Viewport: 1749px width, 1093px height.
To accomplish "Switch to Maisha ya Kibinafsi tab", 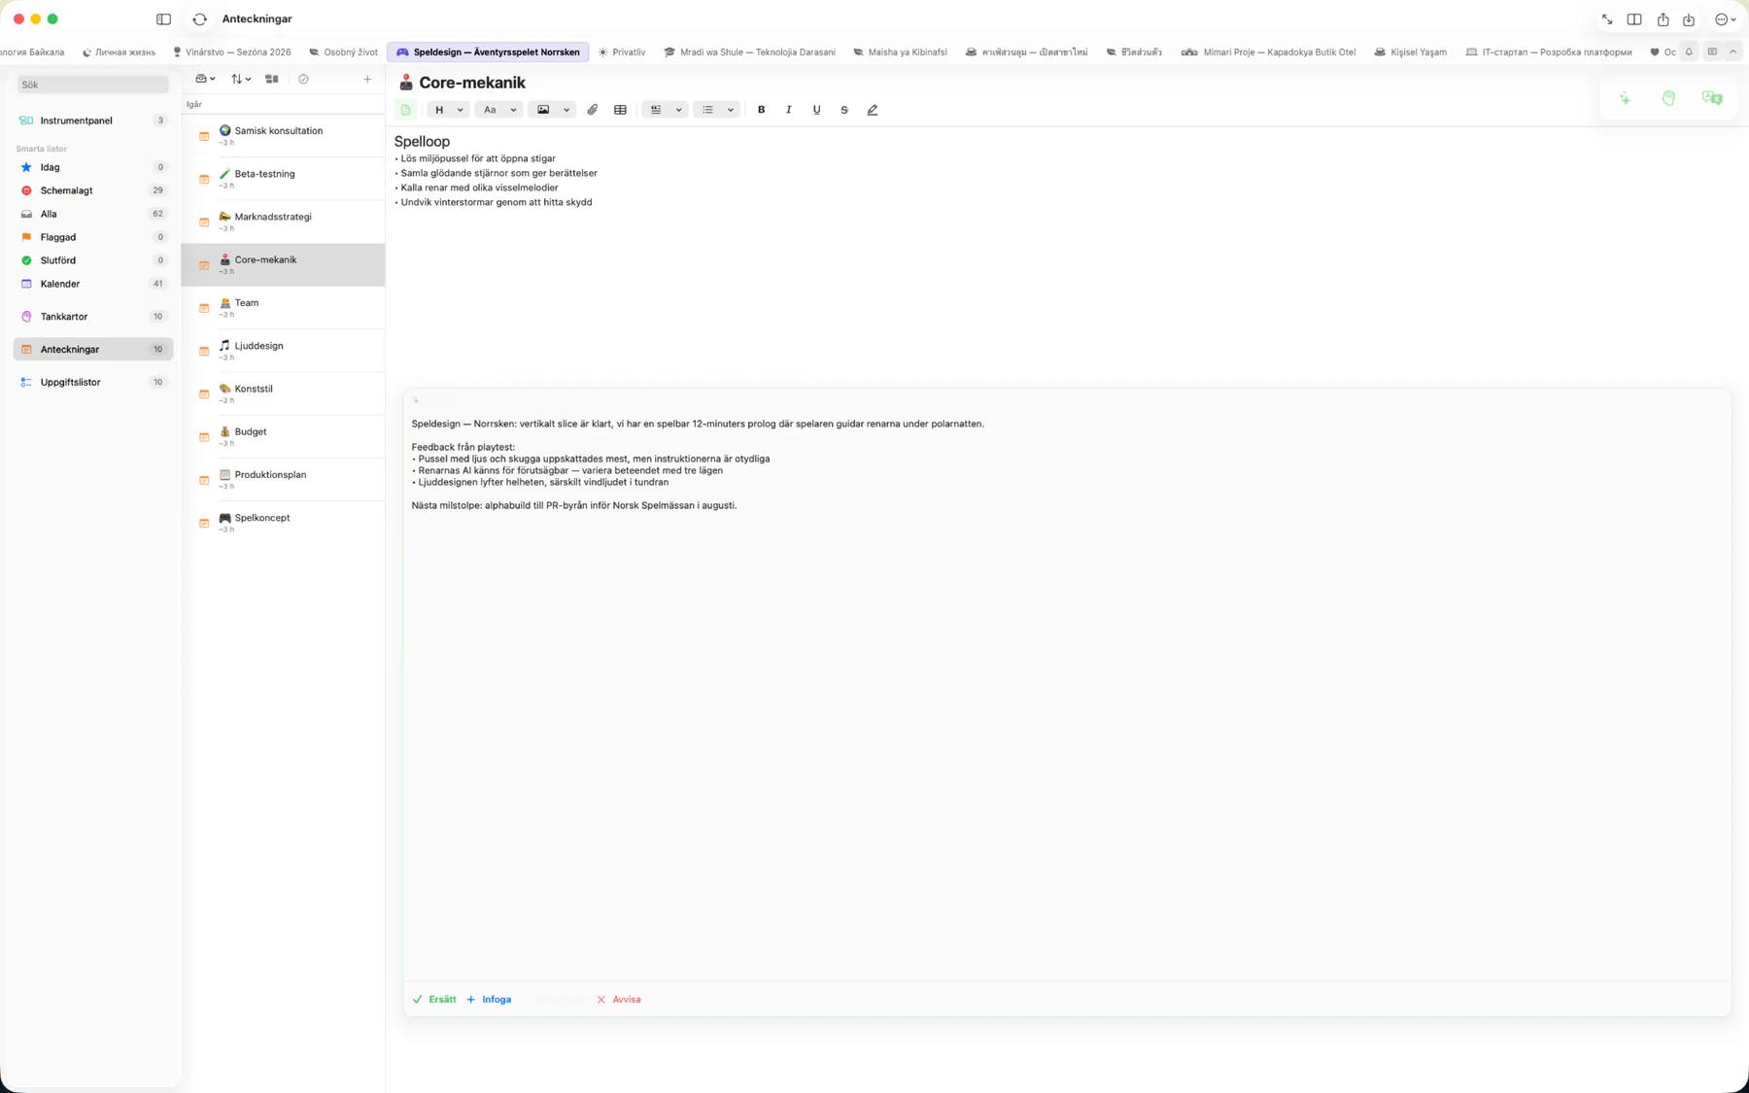I will 900,52.
